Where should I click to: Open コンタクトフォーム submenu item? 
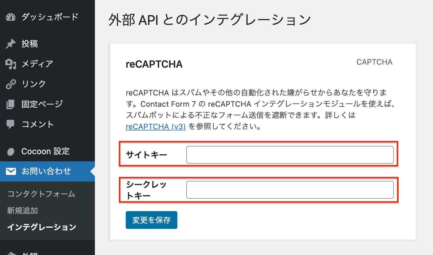click(x=41, y=194)
